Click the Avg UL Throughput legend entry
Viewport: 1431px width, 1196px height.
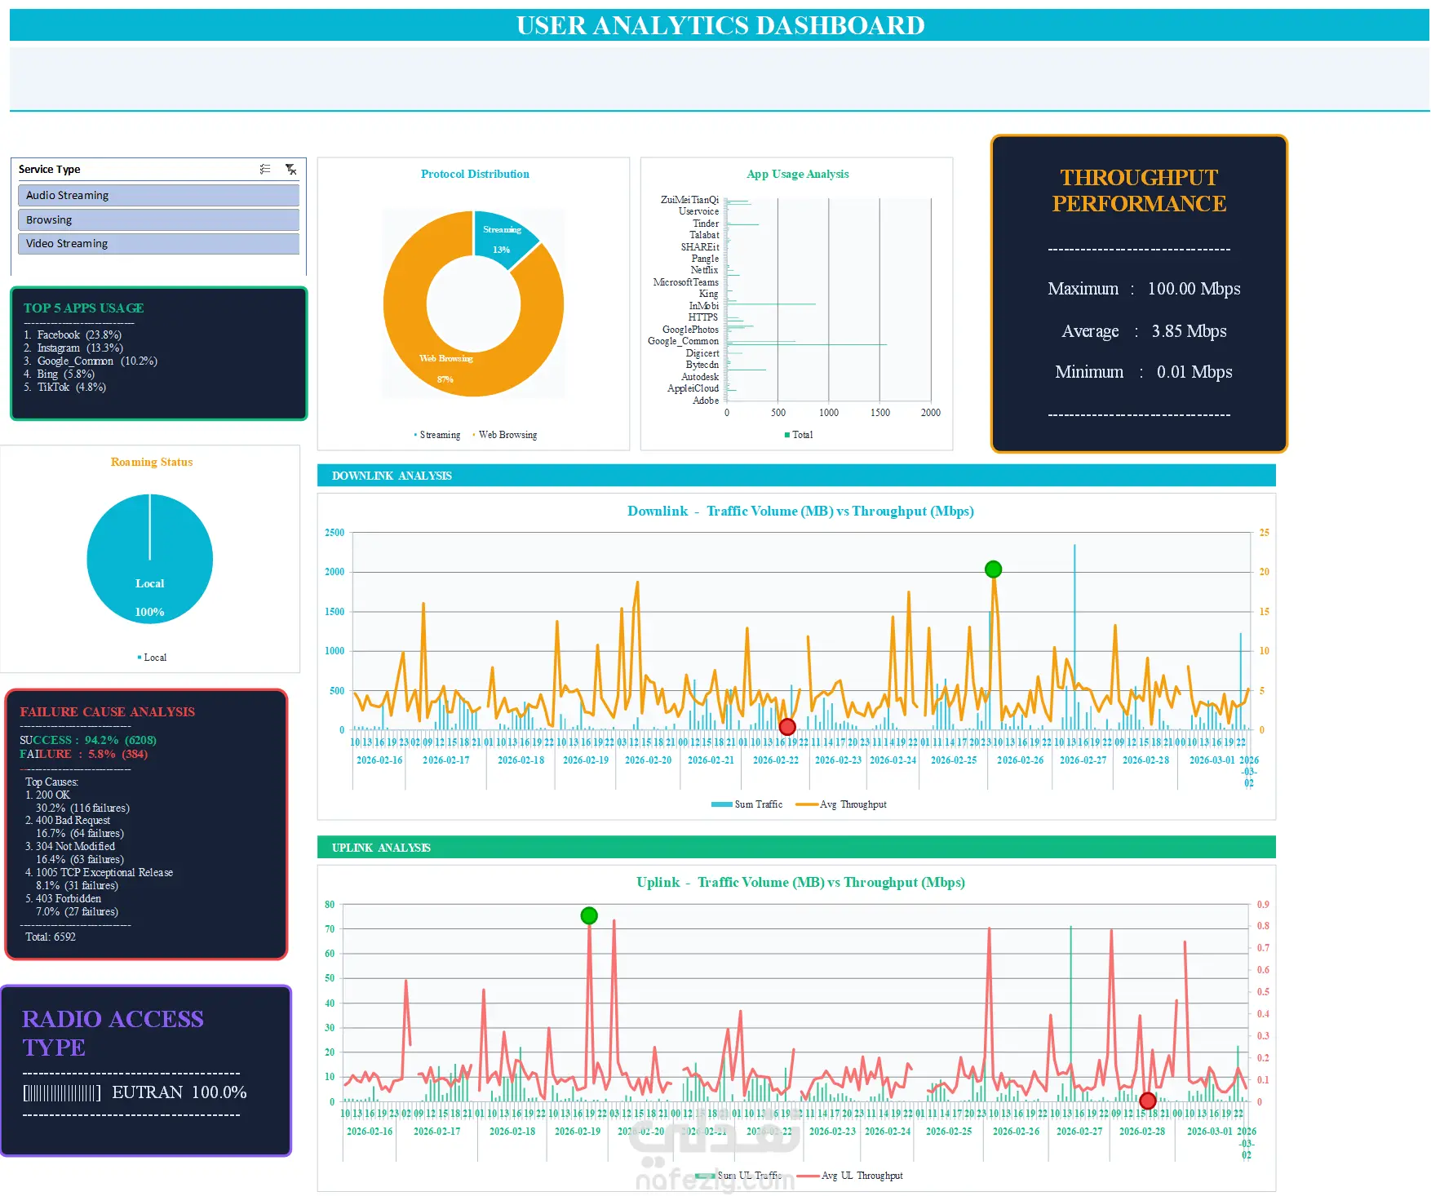pyautogui.click(x=850, y=1176)
